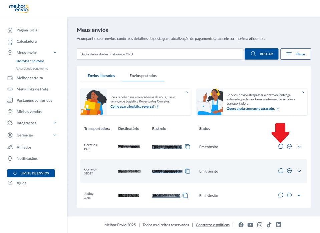The height and width of the screenshot is (233, 320).
Task: Open the Filtros button
Action: click(x=296, y=54)
